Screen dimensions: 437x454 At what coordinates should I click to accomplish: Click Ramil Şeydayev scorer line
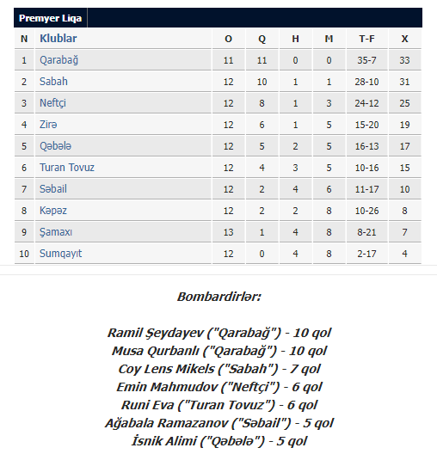pos(219,333)
